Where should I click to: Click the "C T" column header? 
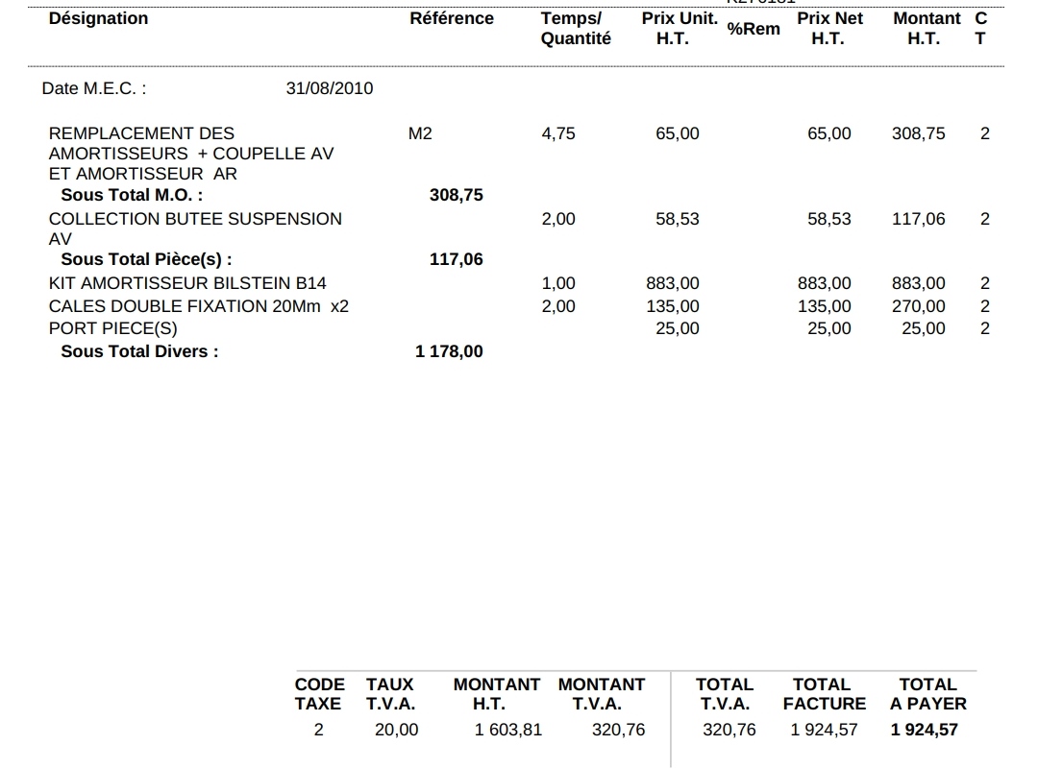tap(980, 29)
